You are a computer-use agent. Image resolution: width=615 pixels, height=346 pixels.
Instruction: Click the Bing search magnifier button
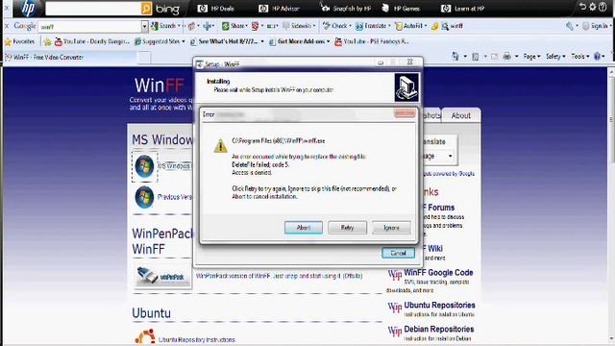(146, 9)
